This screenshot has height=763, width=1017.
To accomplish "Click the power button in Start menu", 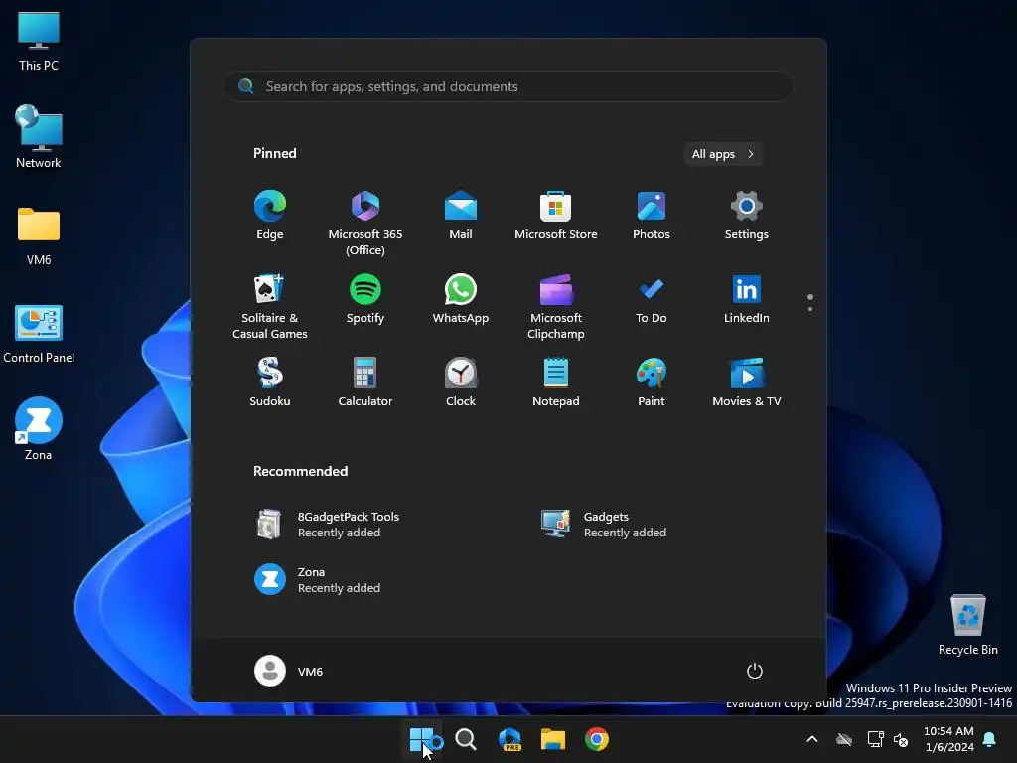I will (x=755, y=671).
